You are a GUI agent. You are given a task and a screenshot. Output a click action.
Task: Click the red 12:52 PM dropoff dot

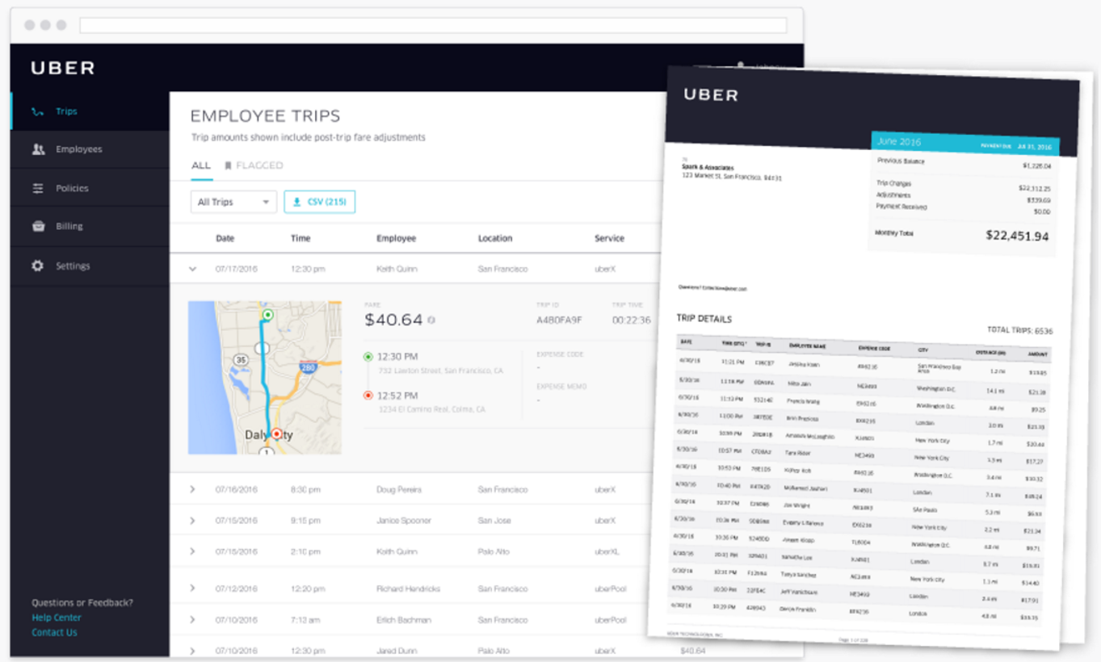click(x=368, y=396)
